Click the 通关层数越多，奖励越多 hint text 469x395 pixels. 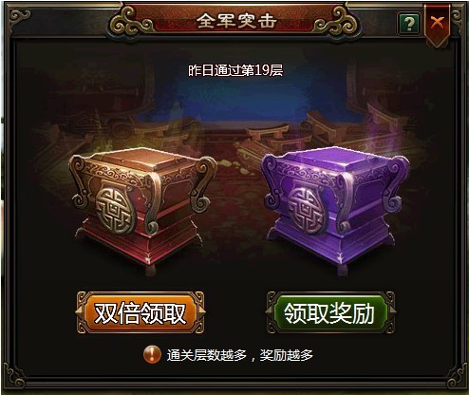(x=240, y=355)
